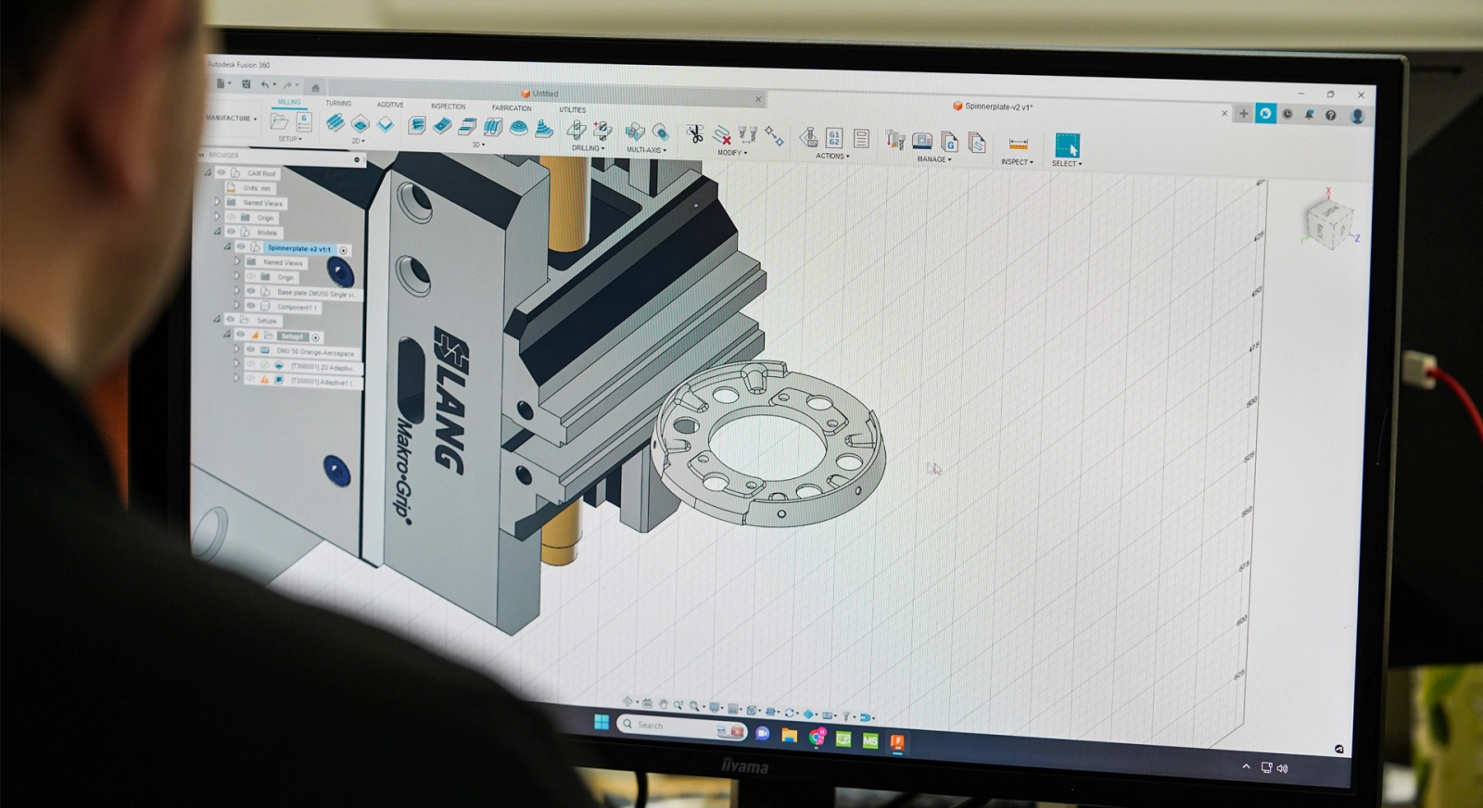Open the Post Library G icon

click(949, 142)
